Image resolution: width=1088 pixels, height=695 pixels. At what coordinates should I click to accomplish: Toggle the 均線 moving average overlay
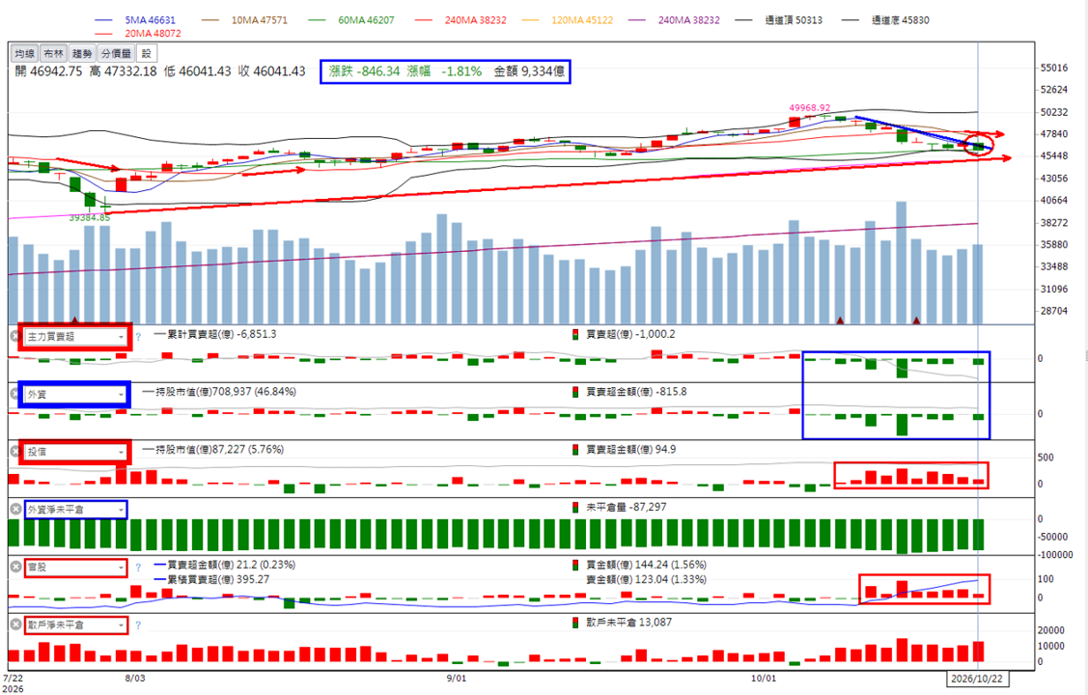[x=24, y=53]
